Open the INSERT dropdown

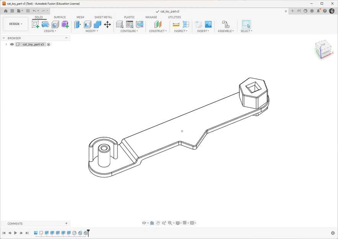[x=203, y=31]
